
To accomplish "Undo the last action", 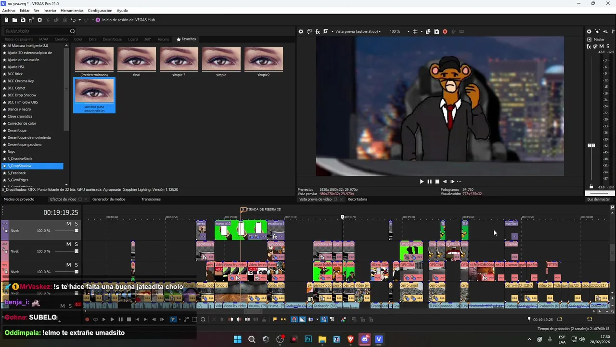I will (x=73, y=20).
